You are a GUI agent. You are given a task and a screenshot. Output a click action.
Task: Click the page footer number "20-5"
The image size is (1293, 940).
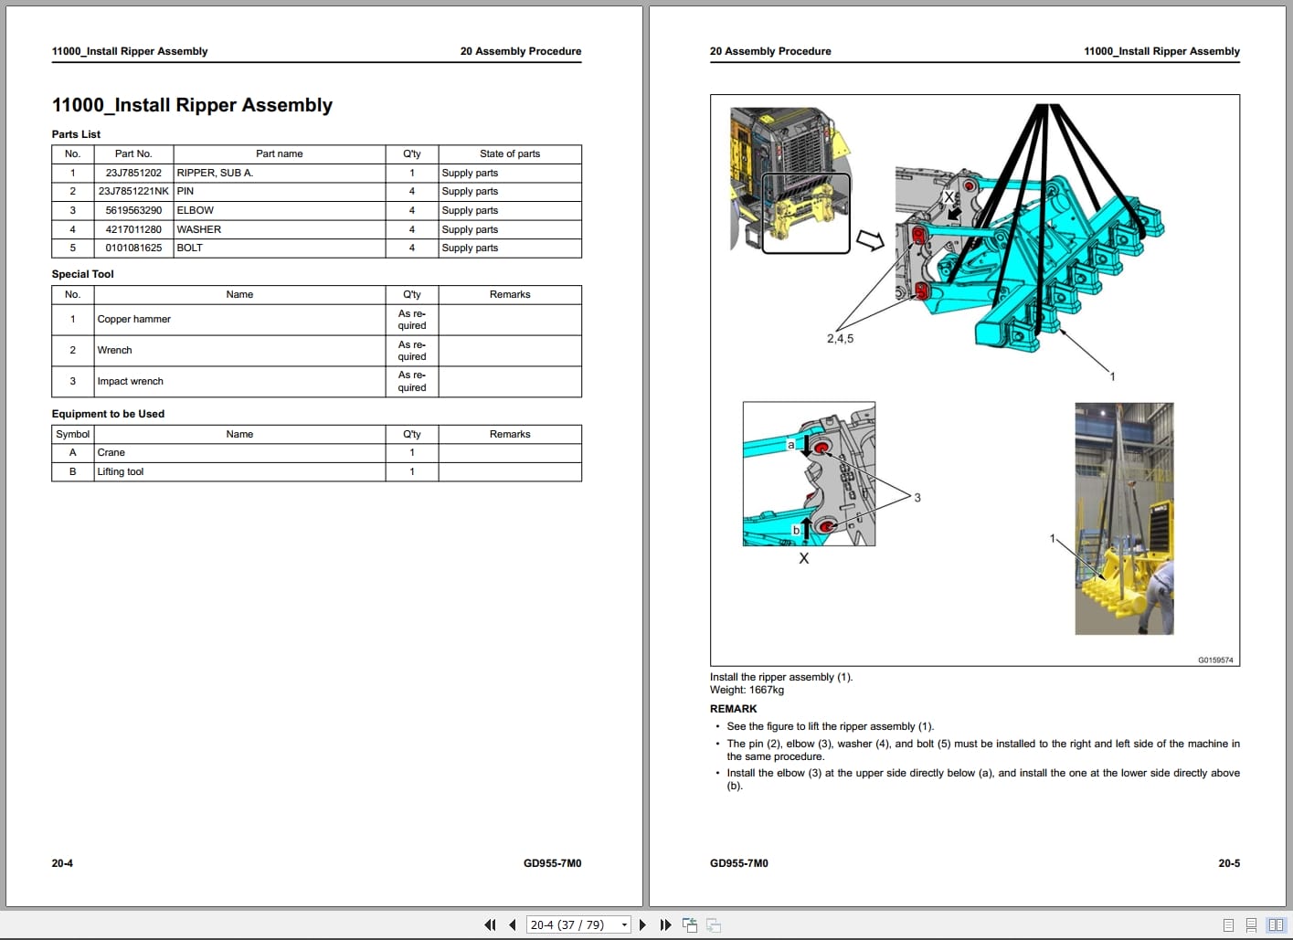click(x=1229, y=863)
